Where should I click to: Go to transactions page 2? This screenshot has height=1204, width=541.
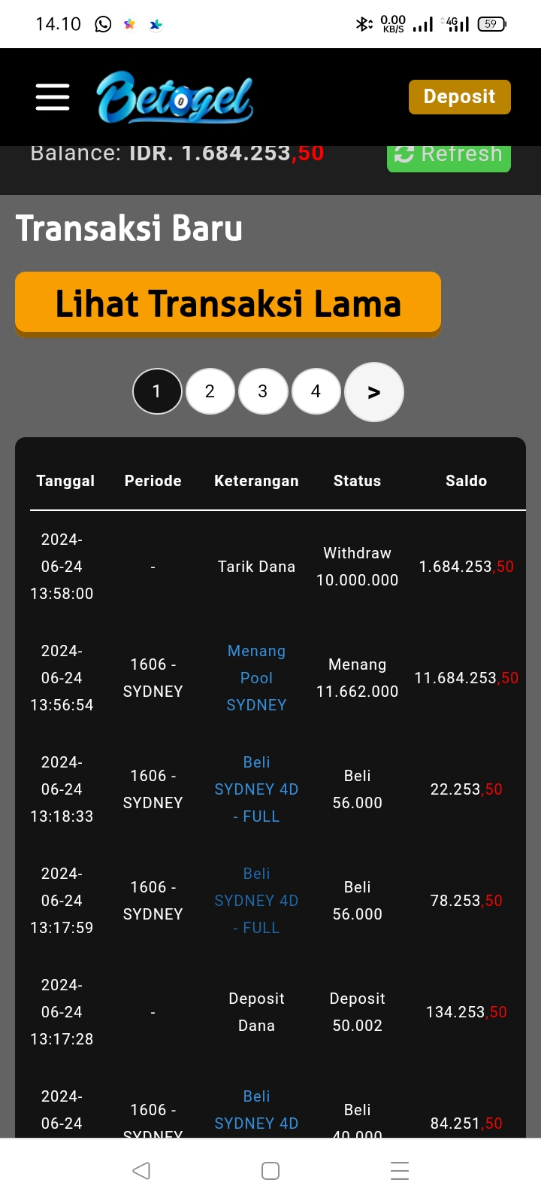pyautogui.click(x=210, y=391)
